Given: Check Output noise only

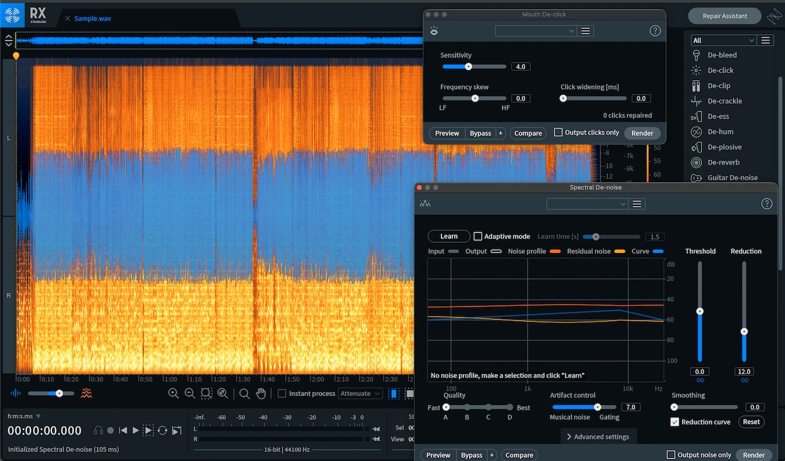Looking at the screenshot, I should tap(670, 455).
